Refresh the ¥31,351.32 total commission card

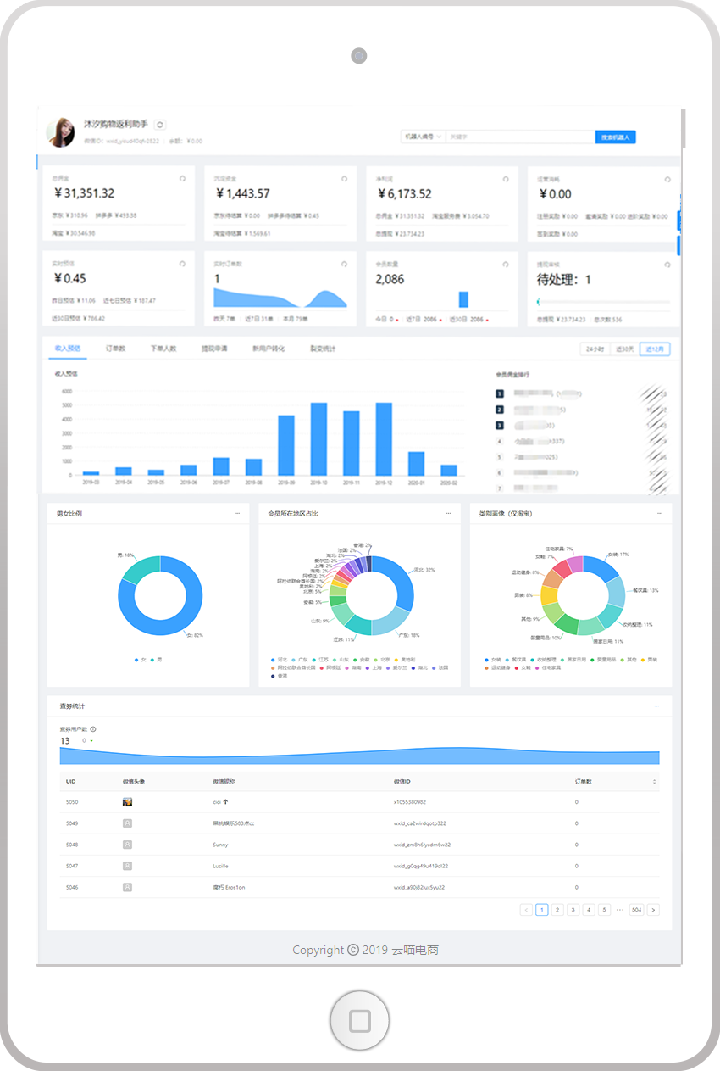point(182,179)
